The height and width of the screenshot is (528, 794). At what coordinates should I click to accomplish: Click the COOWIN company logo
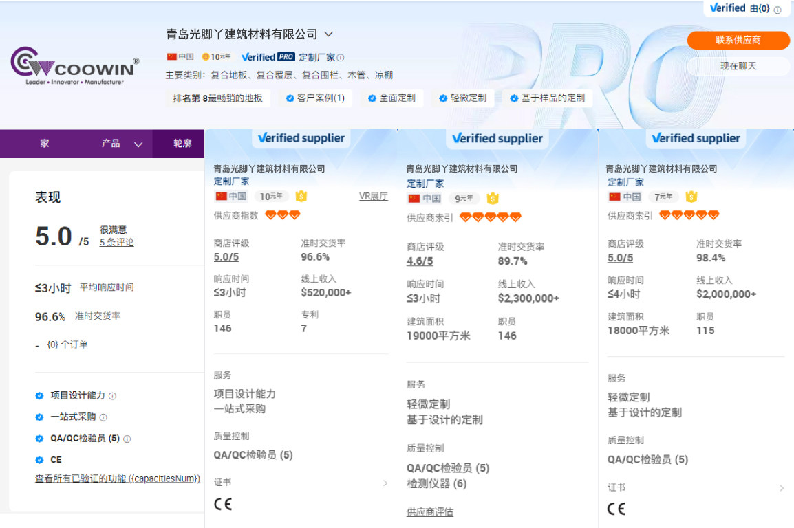pyautogui.click(x=74, y=66)
